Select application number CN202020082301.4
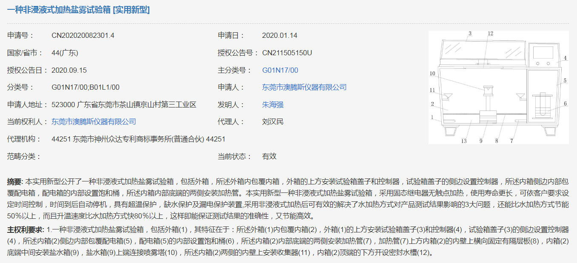Viewport: 577px width, 263px height. (x=82, y=36)
